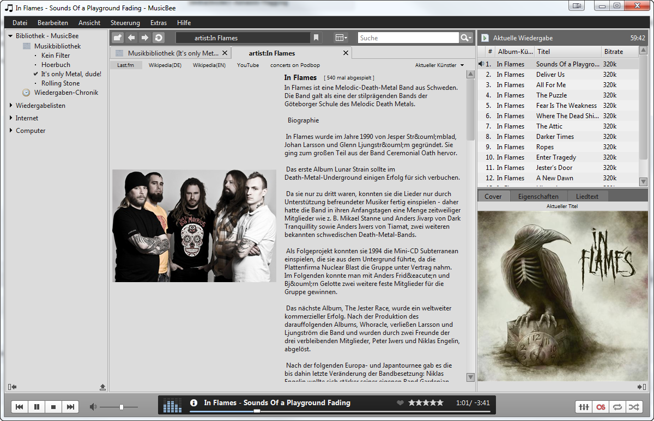
Task: Pause the playing track
Action: point(37,407)
